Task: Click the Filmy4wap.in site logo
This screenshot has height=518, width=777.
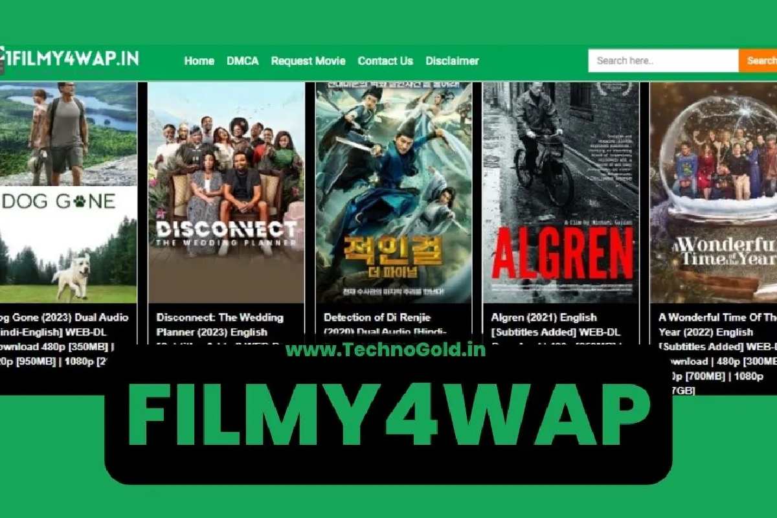Action: pyautogui.click(x=69, y=59)
